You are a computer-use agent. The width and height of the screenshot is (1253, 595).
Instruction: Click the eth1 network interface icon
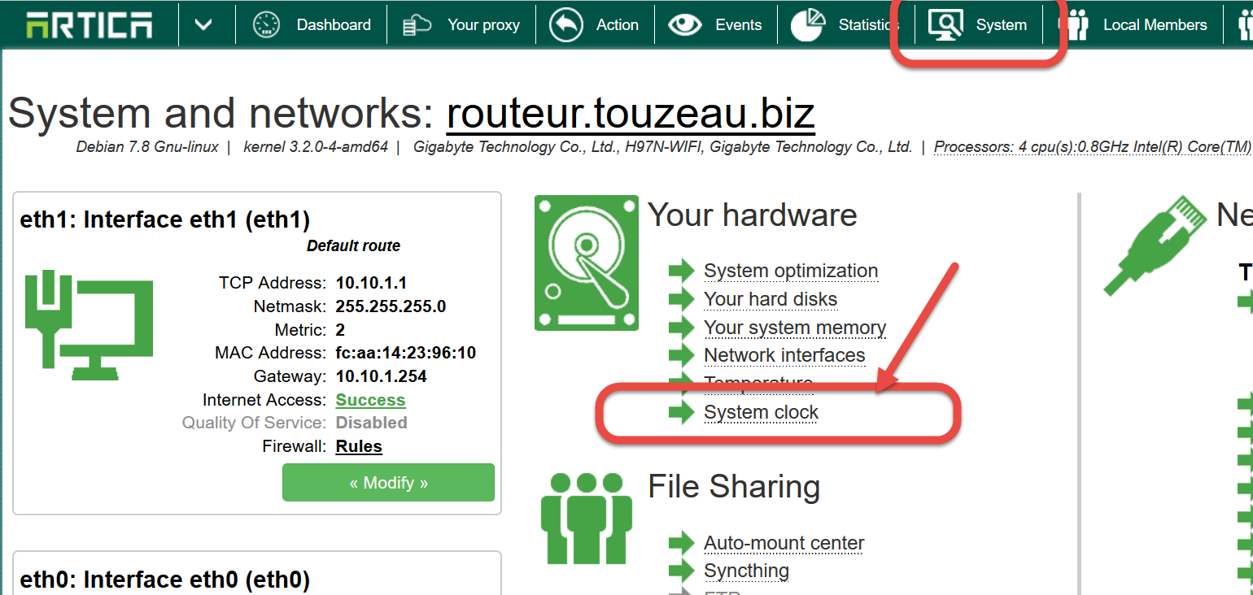[x=89, y=326]
